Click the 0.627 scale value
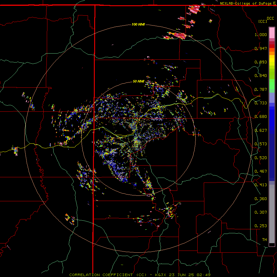 coord(261,130)
